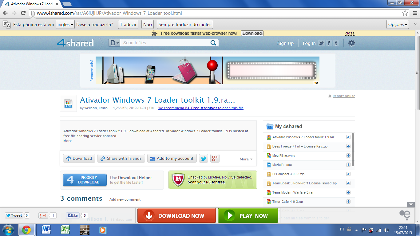Click Add to my account button
Viewport: 420px width, 236px height.
[x=172, y=159]
